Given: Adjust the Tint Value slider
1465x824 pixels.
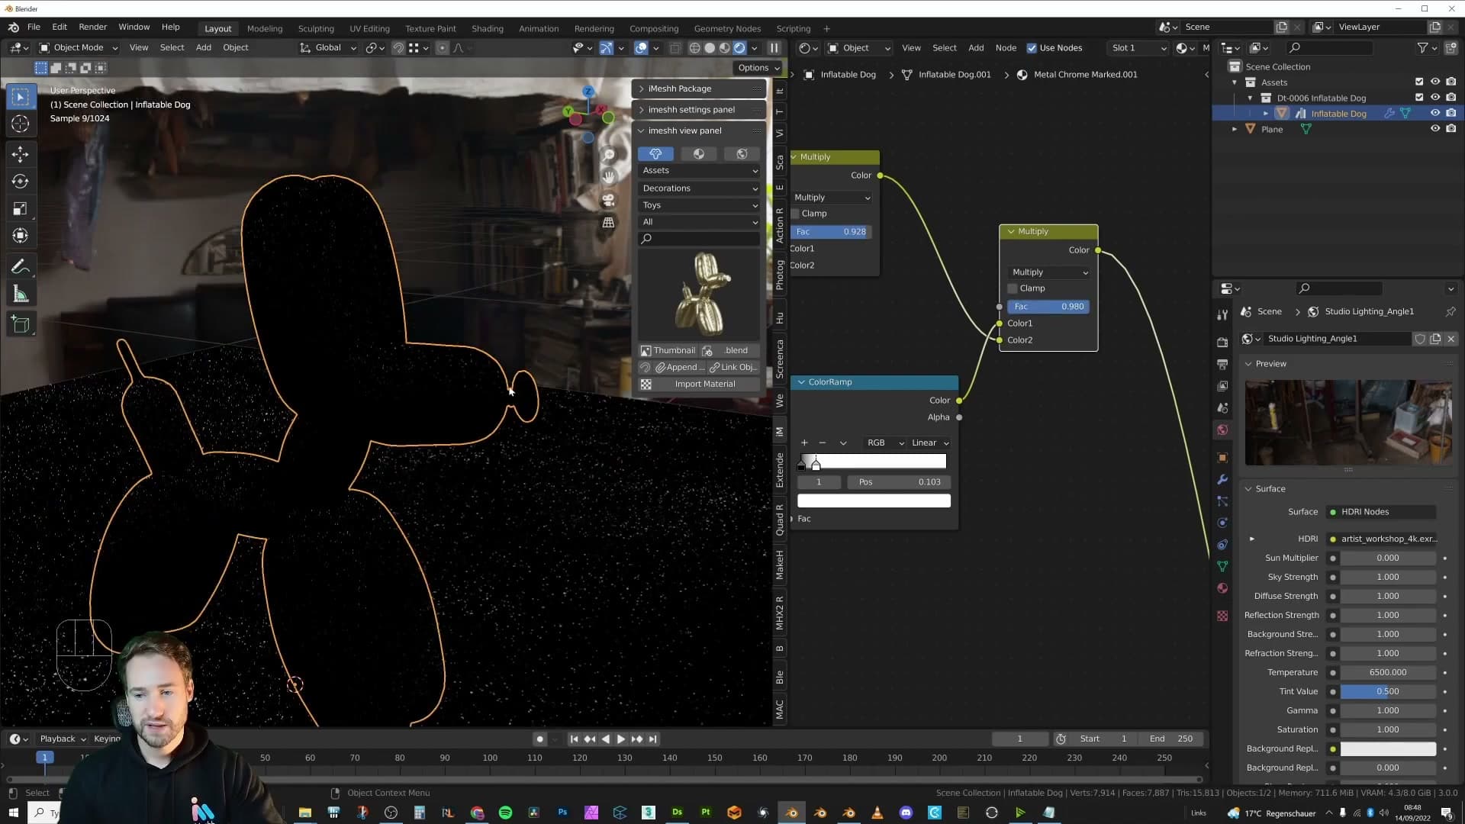Looking at the screenshot, I should (x=1387, y=691).
